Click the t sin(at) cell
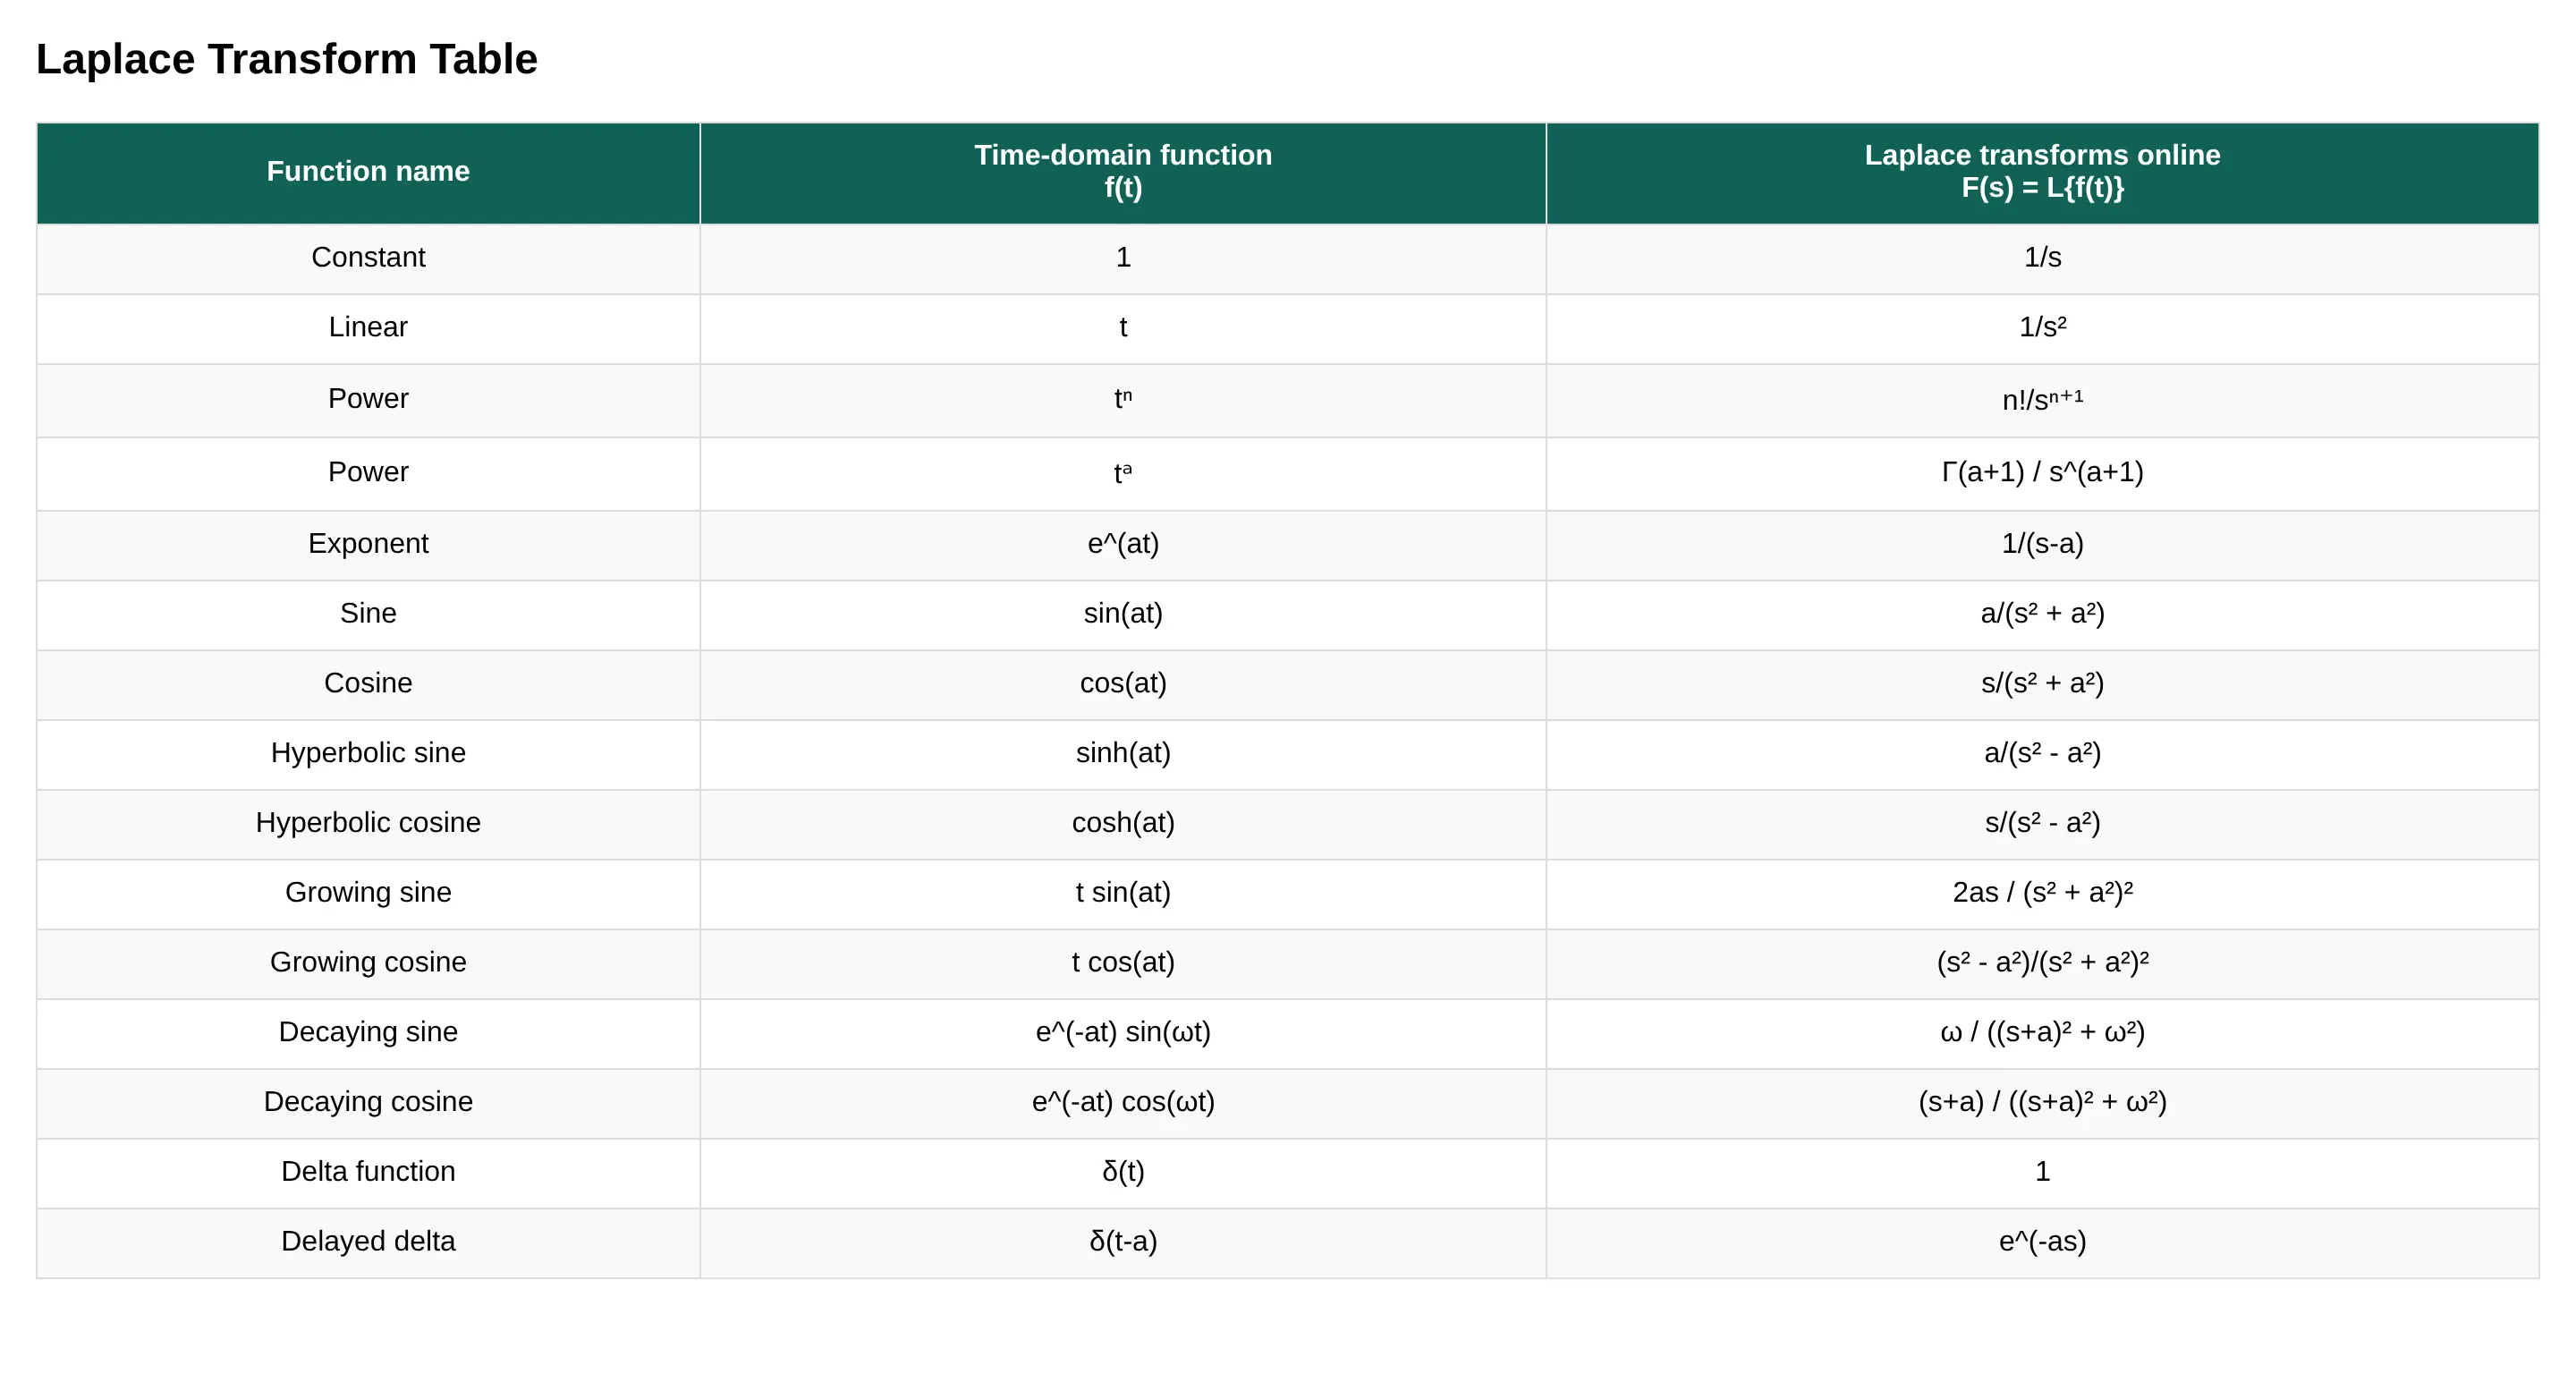The height and width of the screenshot is (1374, 2576). click(1122, 892)
